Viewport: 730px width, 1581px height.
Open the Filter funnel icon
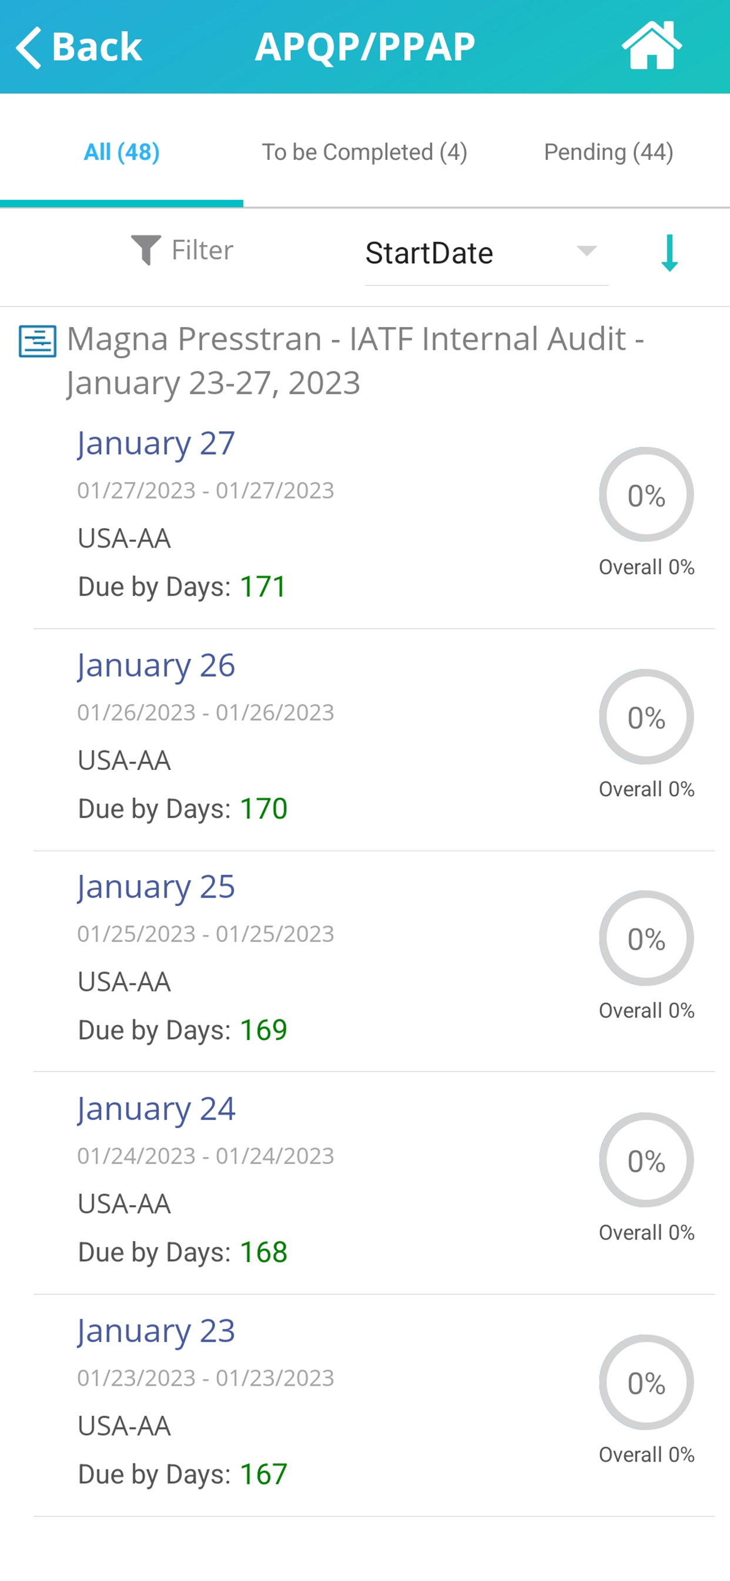click(146, 250)
